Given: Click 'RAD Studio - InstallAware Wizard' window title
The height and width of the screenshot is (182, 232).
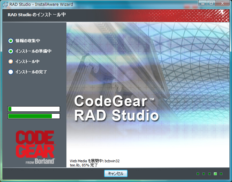Looking at the screenshot, I should [41, 5].
